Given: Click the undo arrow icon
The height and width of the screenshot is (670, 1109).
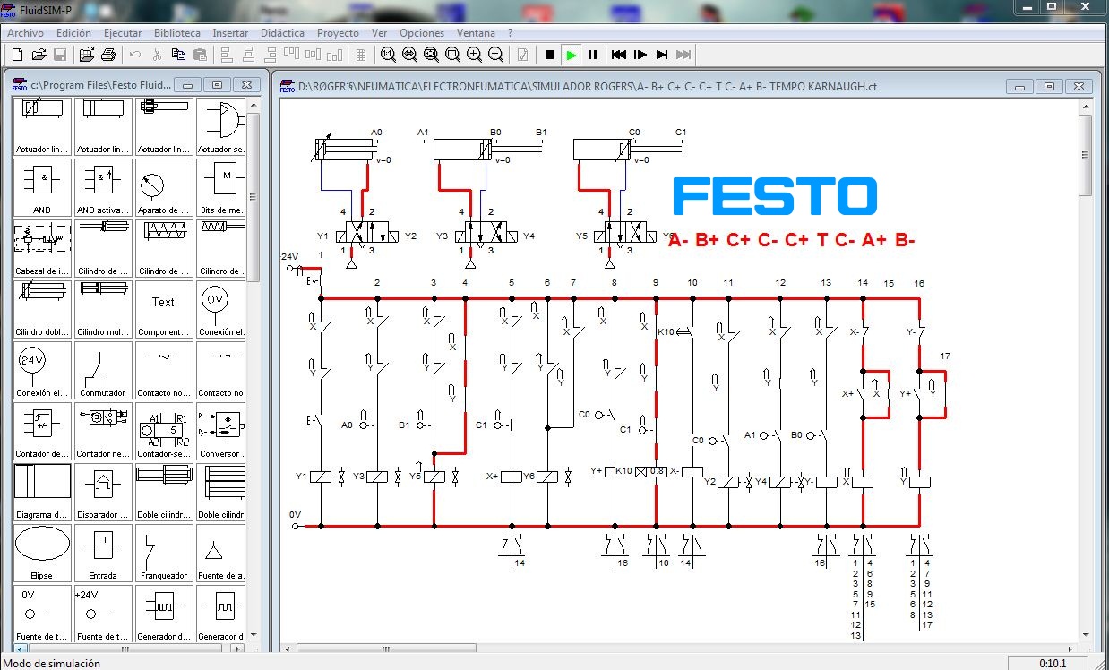Looking at the screenshot, I should (135, 55).
